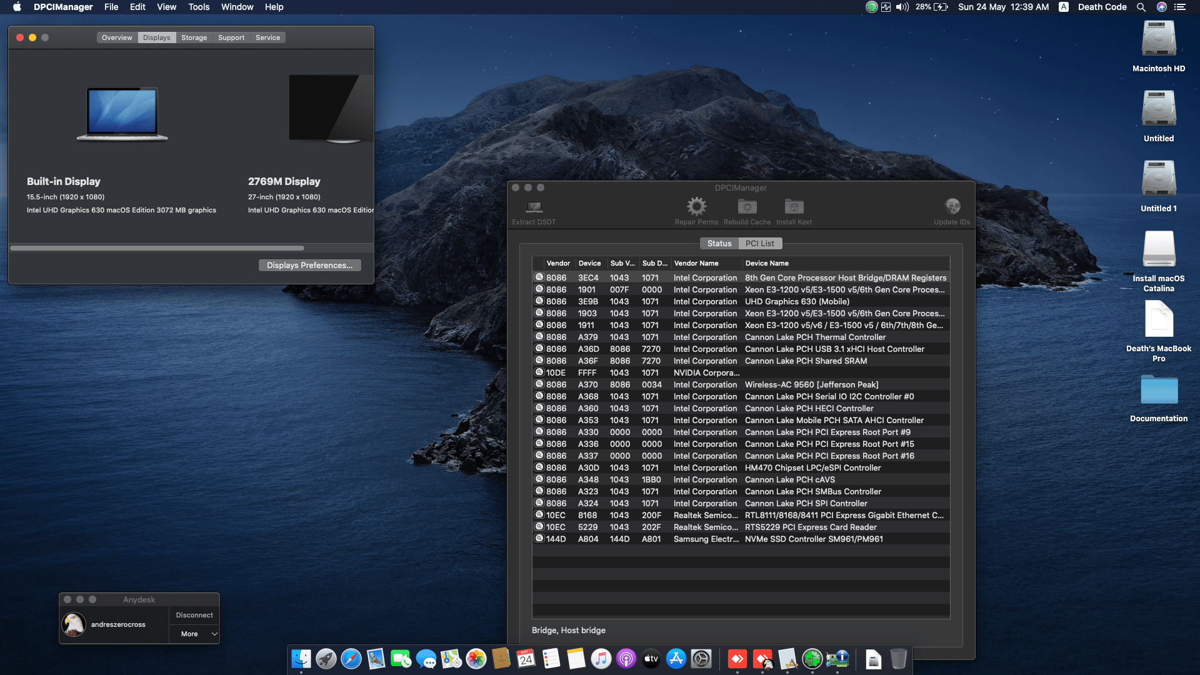This screenshot has width=1200, height=675.
Task: Click the Repair Perms gear icon
Action: (696, 206)
